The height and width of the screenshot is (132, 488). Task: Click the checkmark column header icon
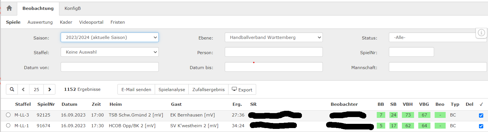coord(481,104)
